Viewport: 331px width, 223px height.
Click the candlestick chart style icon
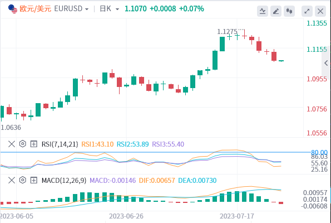[x=289, y=11]
